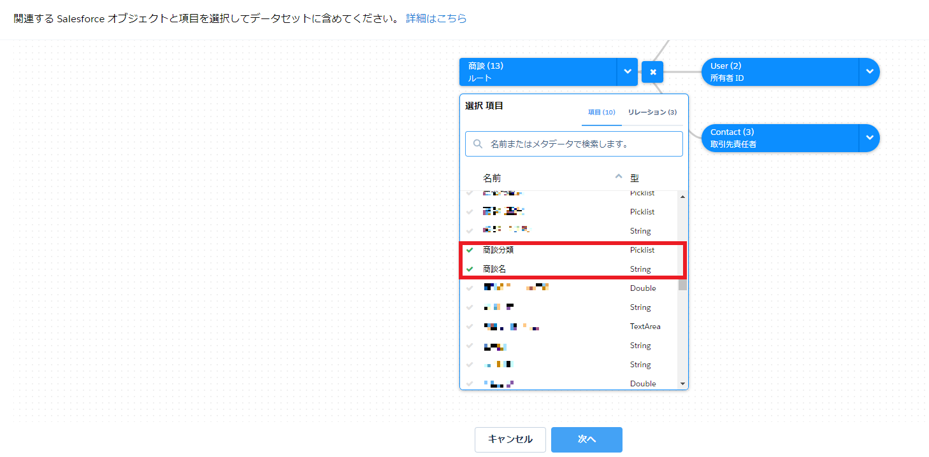Expand the 商談 root node dropdown
This screenshot has height=457, width=929.
tap(627, 72)
